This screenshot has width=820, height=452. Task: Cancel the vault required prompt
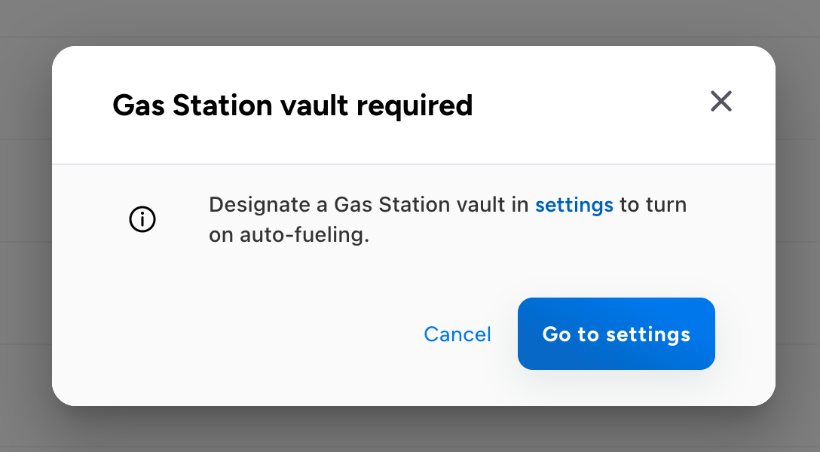457,334
